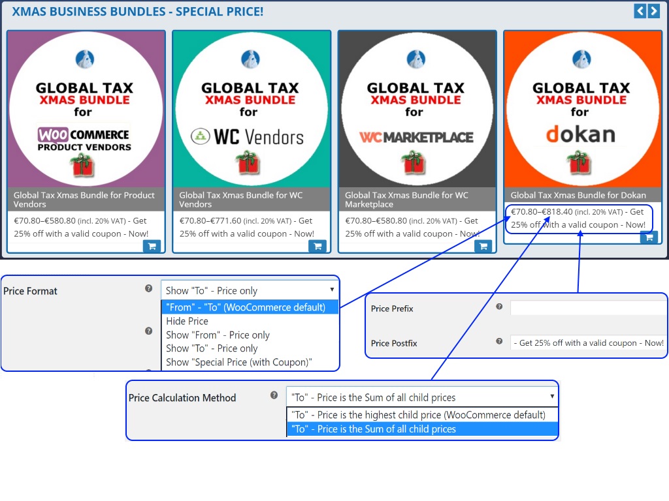Add WC Marketplace bundle to cart

[483, 246]
